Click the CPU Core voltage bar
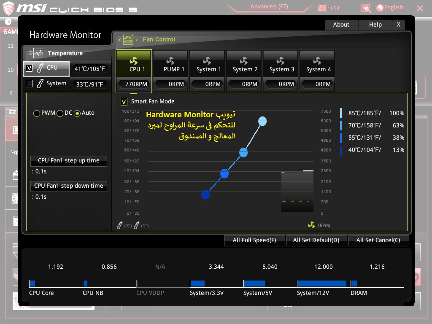The image size is (432, 324). click(x=32, y=283)
